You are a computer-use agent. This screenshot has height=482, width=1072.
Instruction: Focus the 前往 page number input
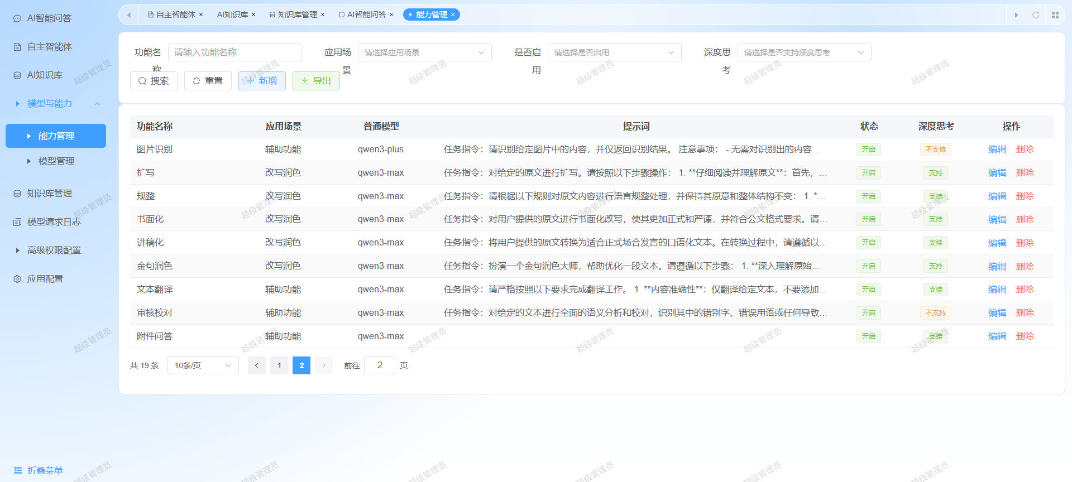380,365
